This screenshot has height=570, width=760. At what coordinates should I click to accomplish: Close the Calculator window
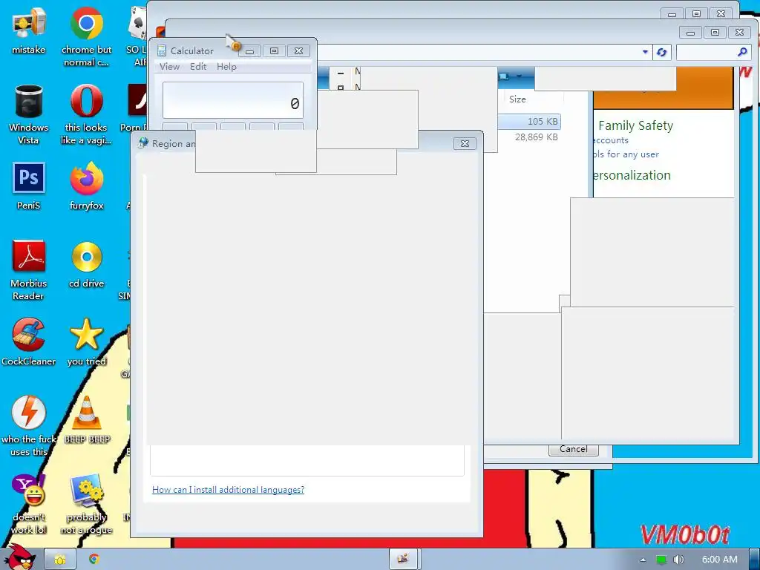298,51
